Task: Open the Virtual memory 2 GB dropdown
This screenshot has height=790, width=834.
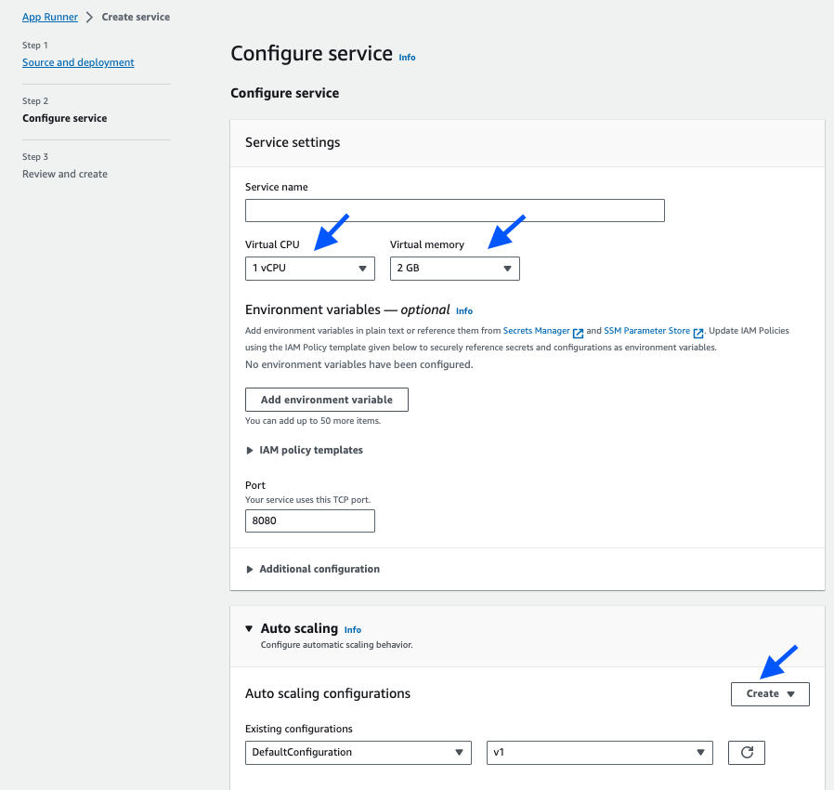Action: tap(454, 269)
